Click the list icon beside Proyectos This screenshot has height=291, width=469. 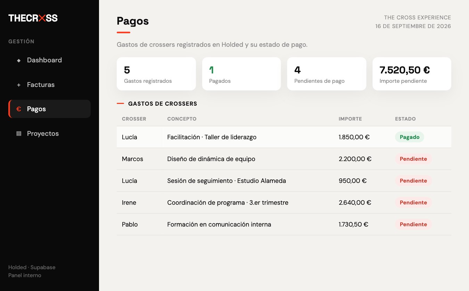pyautogui.click(x=19, y=134)
